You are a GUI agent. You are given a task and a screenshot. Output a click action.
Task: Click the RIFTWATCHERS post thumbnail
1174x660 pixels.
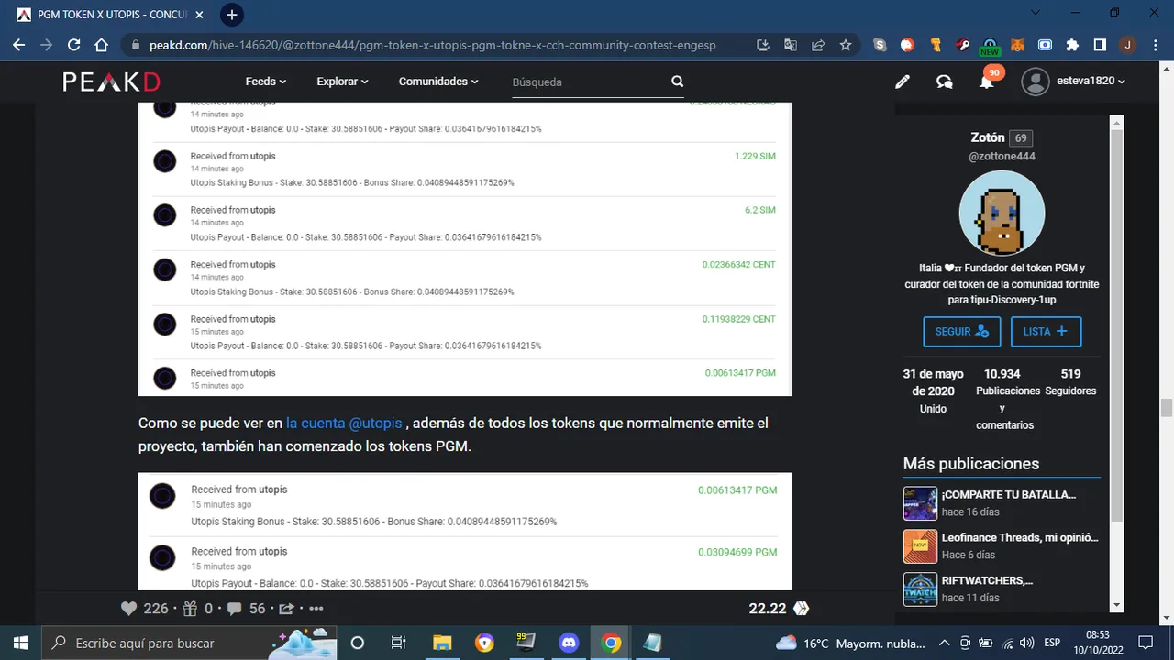point(920,589)
